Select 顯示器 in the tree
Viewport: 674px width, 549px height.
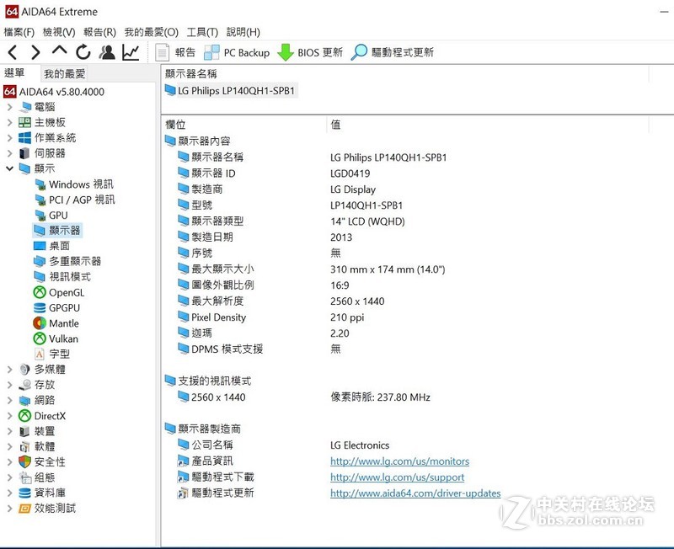(65, 231)
